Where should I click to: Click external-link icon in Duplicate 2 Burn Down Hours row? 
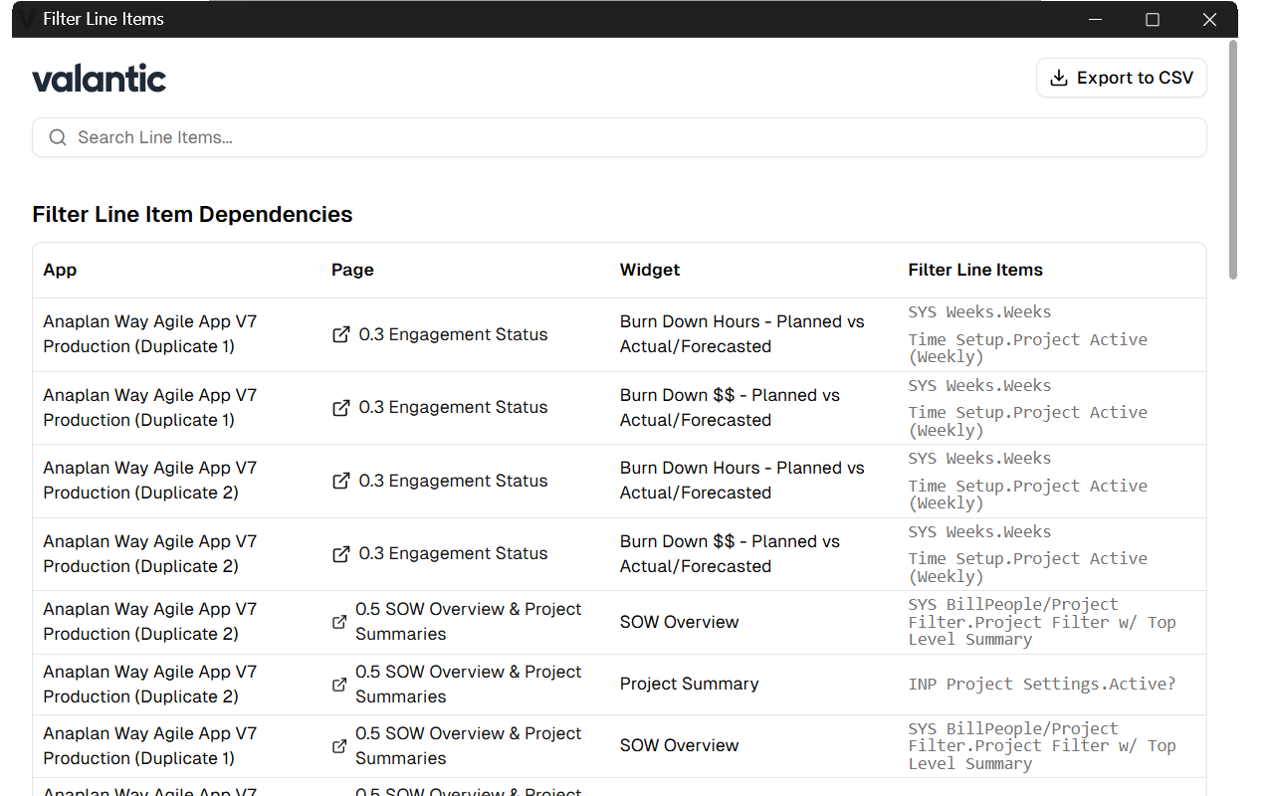[x=340, y=481]
